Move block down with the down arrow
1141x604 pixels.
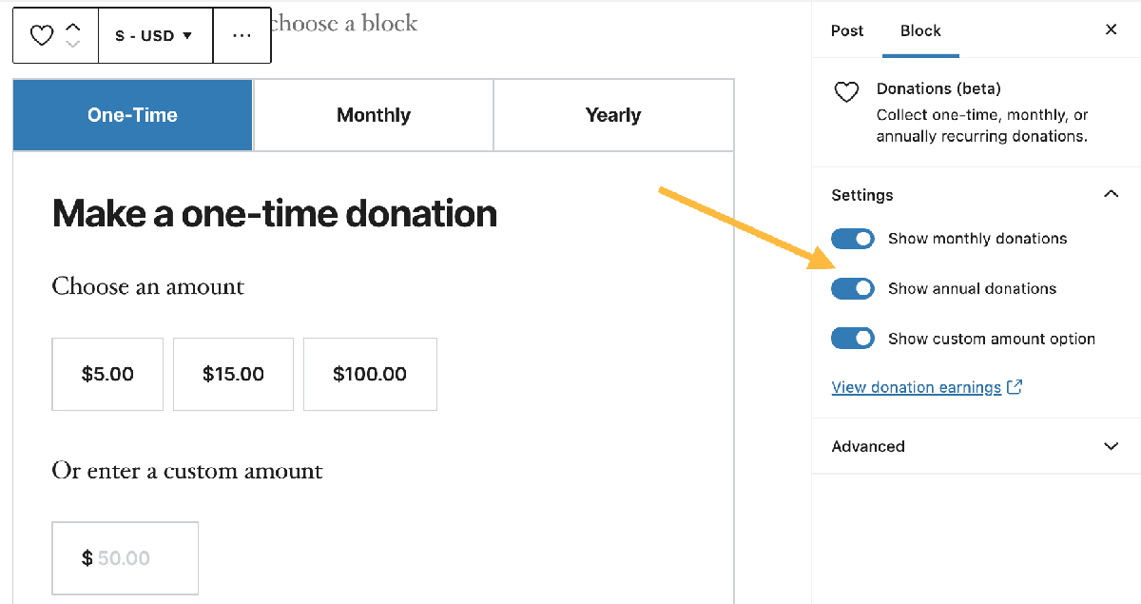coord(73,45)
